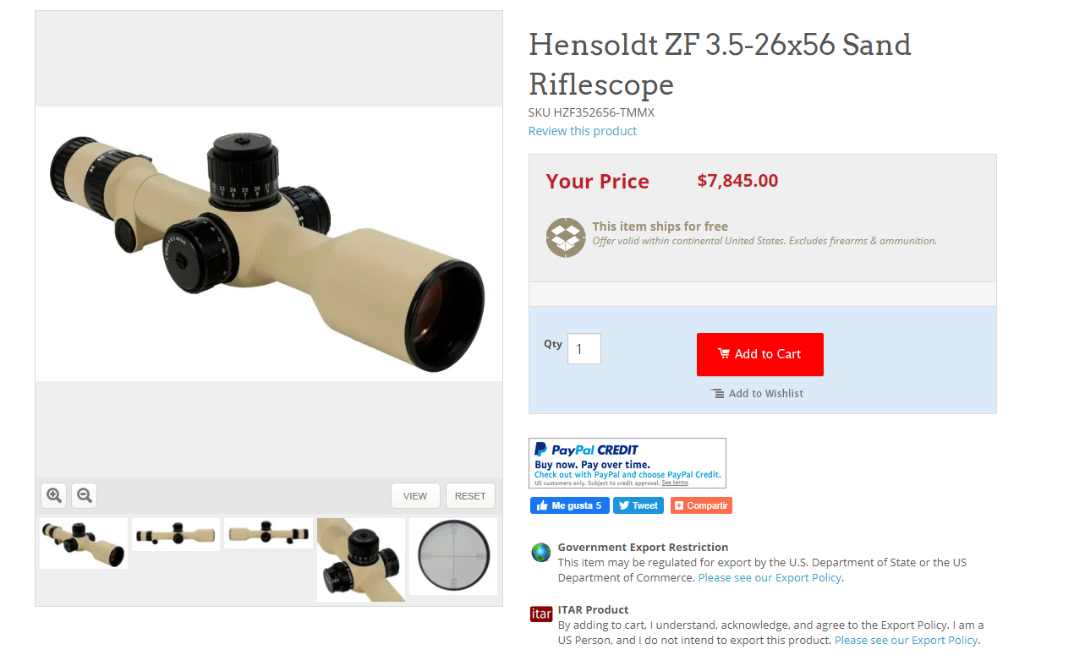Screen dimensions: 1074x666
Task: Click the PayPal Credit banner
Action: pos(627,463)
